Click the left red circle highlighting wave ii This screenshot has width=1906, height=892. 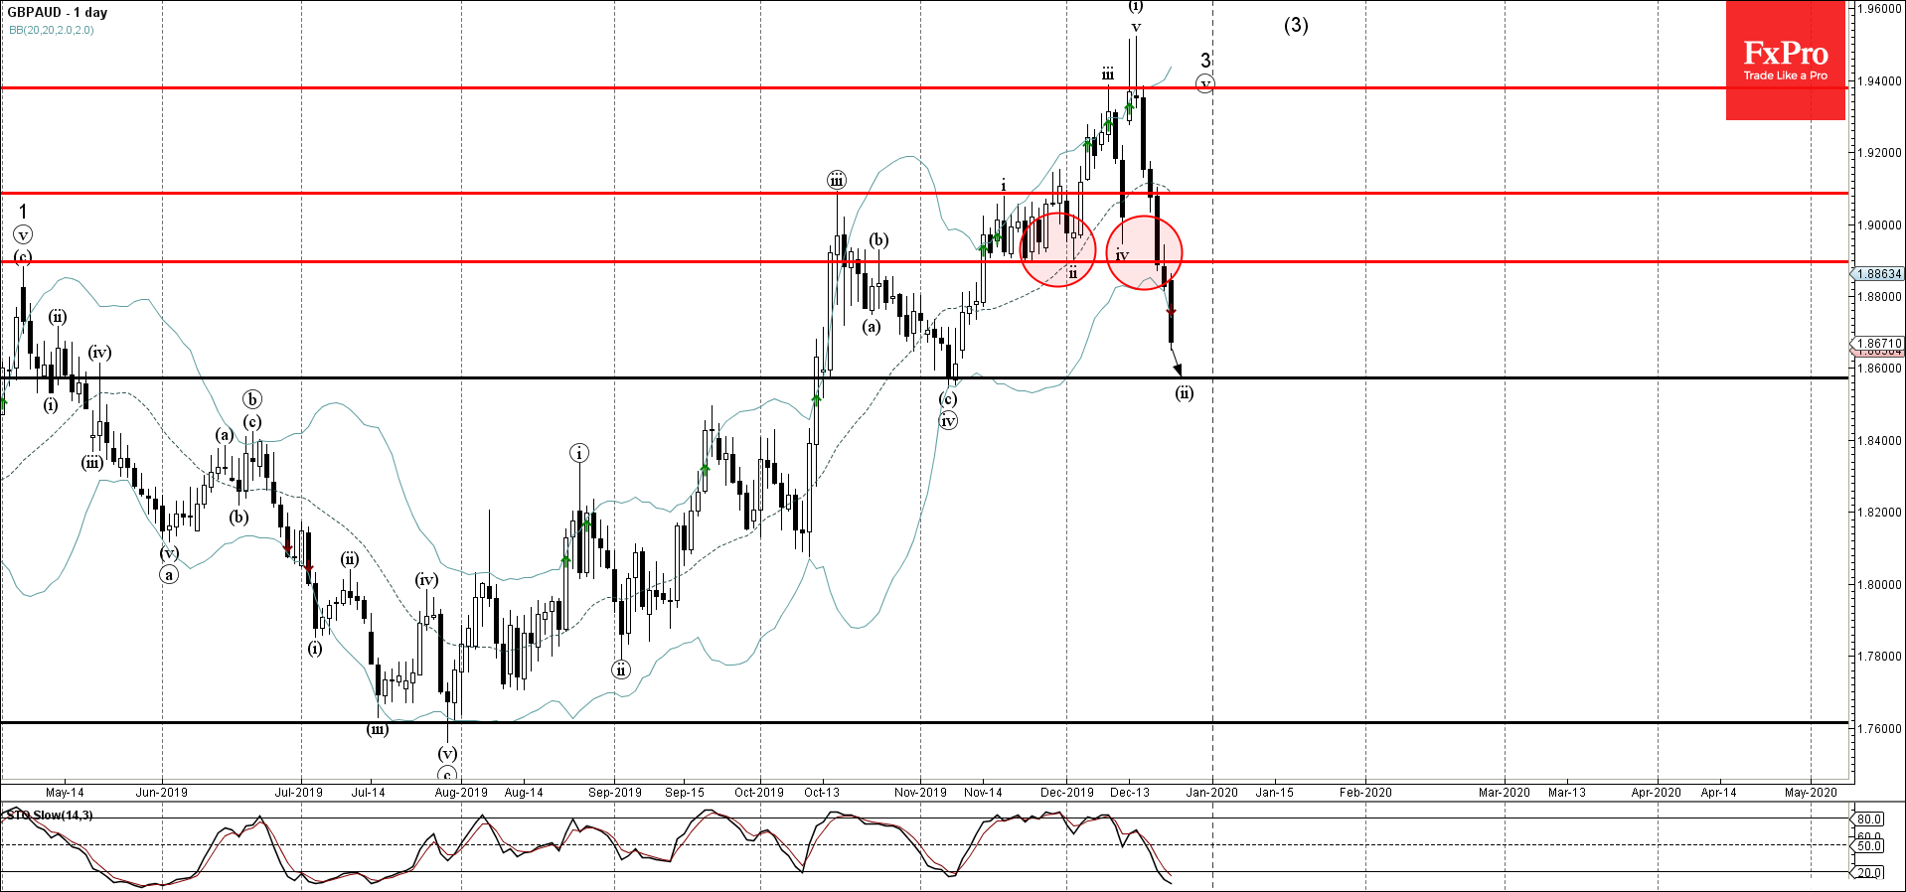tap(1057, 249)
